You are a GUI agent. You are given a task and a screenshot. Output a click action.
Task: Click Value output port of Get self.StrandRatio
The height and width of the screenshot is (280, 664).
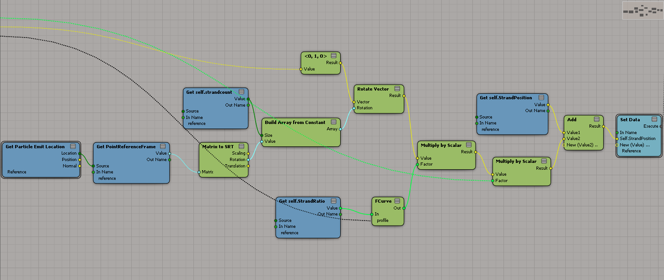pos(340,208)
